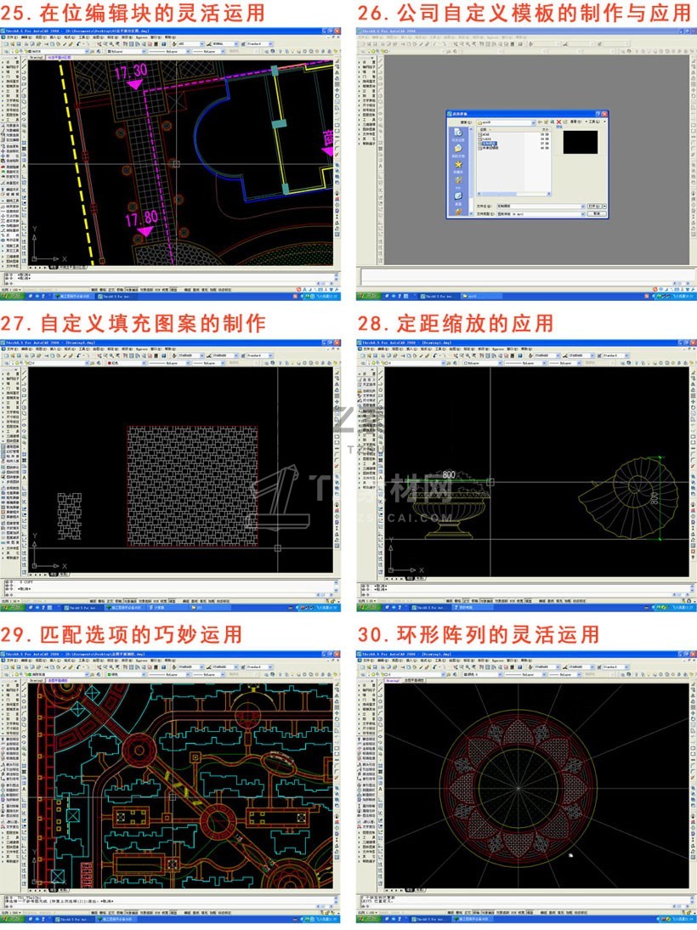
Task: Open the 绘图 menu in screenshot 27
Action: (99, 349)
